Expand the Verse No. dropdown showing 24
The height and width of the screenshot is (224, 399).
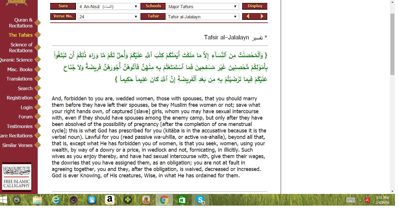[x=108, y=17]
